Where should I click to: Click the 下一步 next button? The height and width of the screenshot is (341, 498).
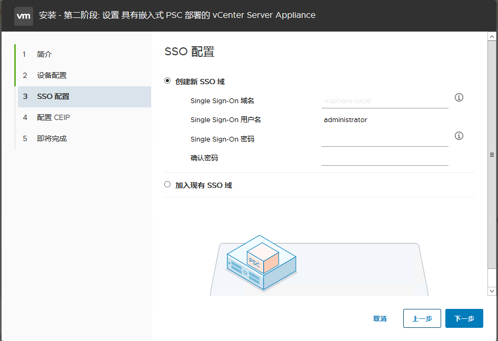tap(464, 318)
